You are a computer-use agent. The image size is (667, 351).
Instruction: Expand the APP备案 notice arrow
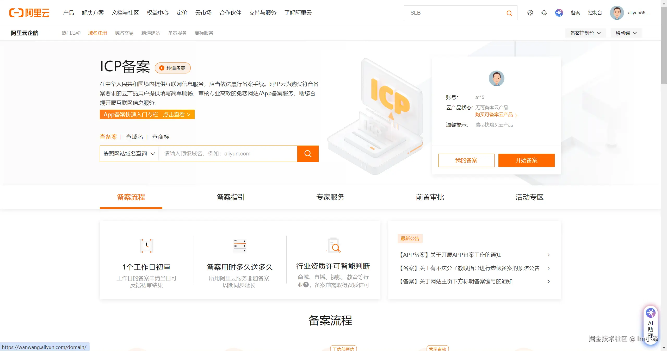coord(548,255)
